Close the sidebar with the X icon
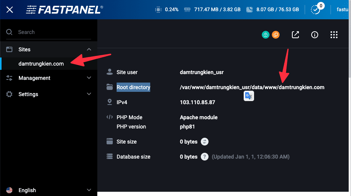The height and width of the screenshot is (196, 351). click(10, 10)
